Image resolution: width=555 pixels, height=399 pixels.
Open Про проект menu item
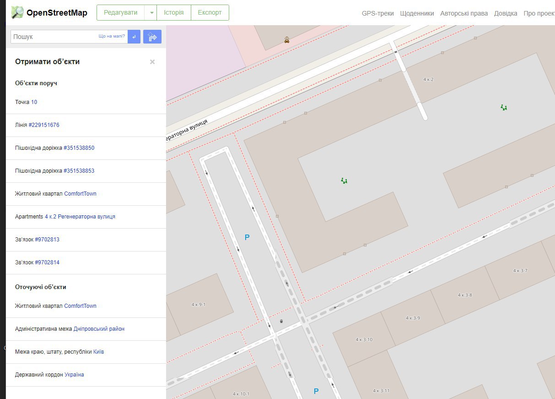coord(539,13)
